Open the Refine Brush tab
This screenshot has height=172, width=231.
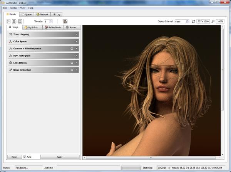[x=53, y=27]
